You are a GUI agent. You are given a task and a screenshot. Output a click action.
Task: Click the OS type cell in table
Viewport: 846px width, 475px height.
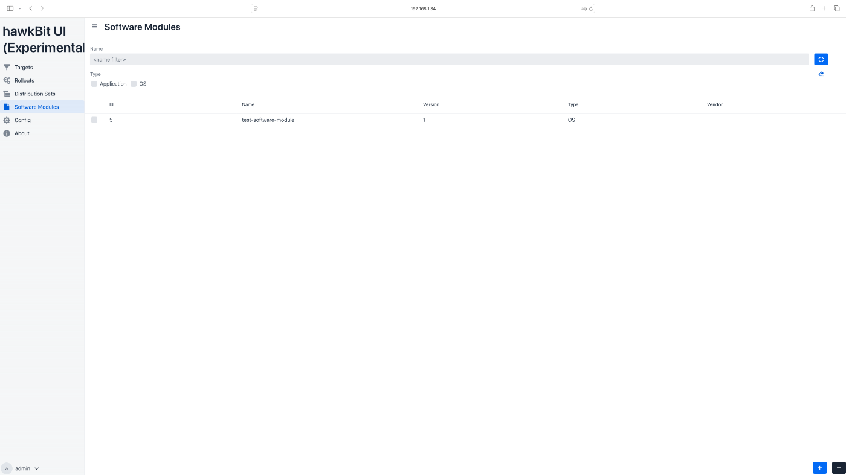tap(572, 120)
